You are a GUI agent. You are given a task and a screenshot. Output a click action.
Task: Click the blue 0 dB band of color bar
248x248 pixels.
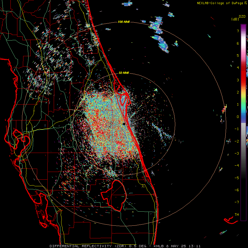coord(243,117)
